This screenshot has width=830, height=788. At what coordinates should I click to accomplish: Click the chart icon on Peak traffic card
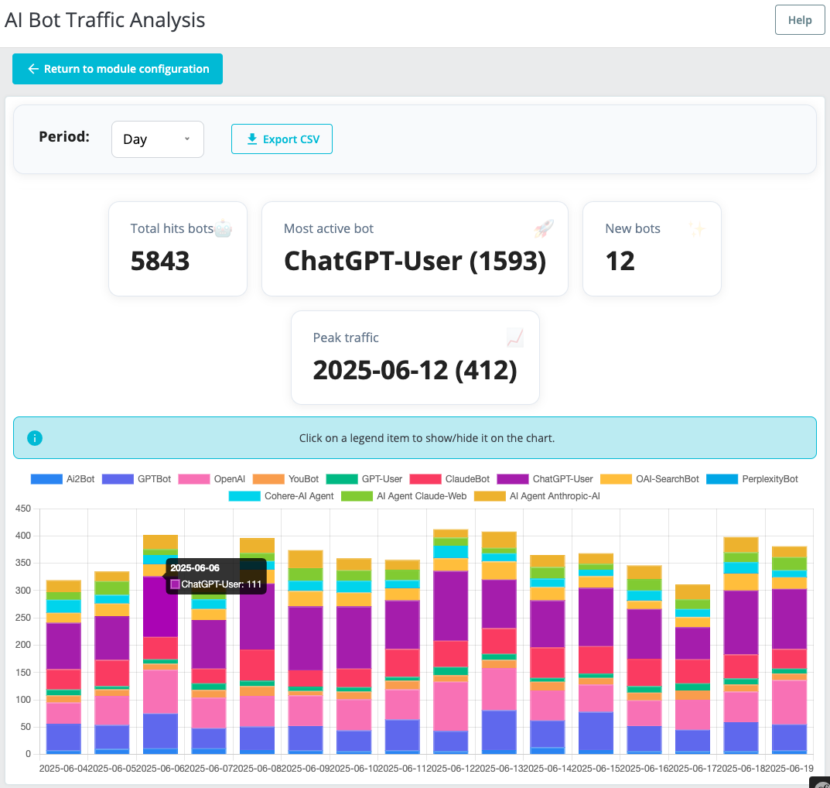pyautogui.click(x=515, y=337)
